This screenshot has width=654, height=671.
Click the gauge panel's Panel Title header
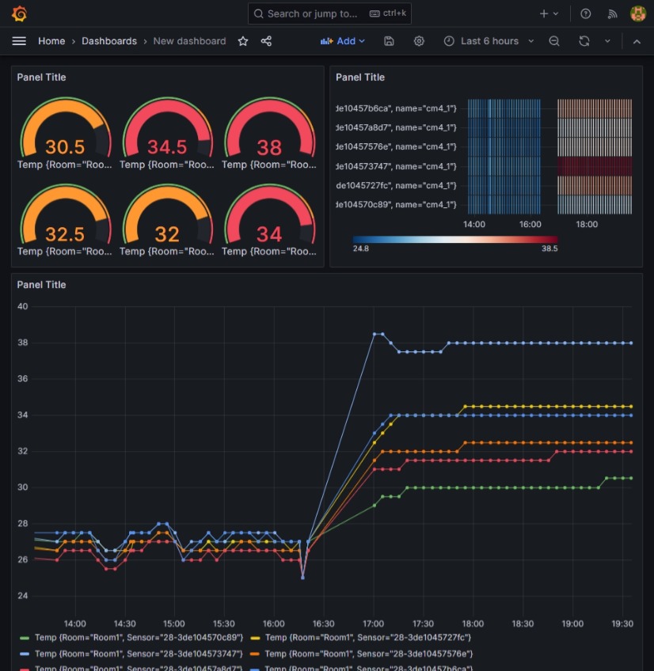point(42,78)
